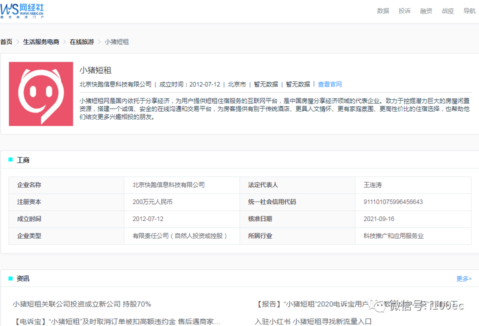Open 入驻小红书 news article
The width and height of the screenshot is (479, 326).
[x=313, y=321]
